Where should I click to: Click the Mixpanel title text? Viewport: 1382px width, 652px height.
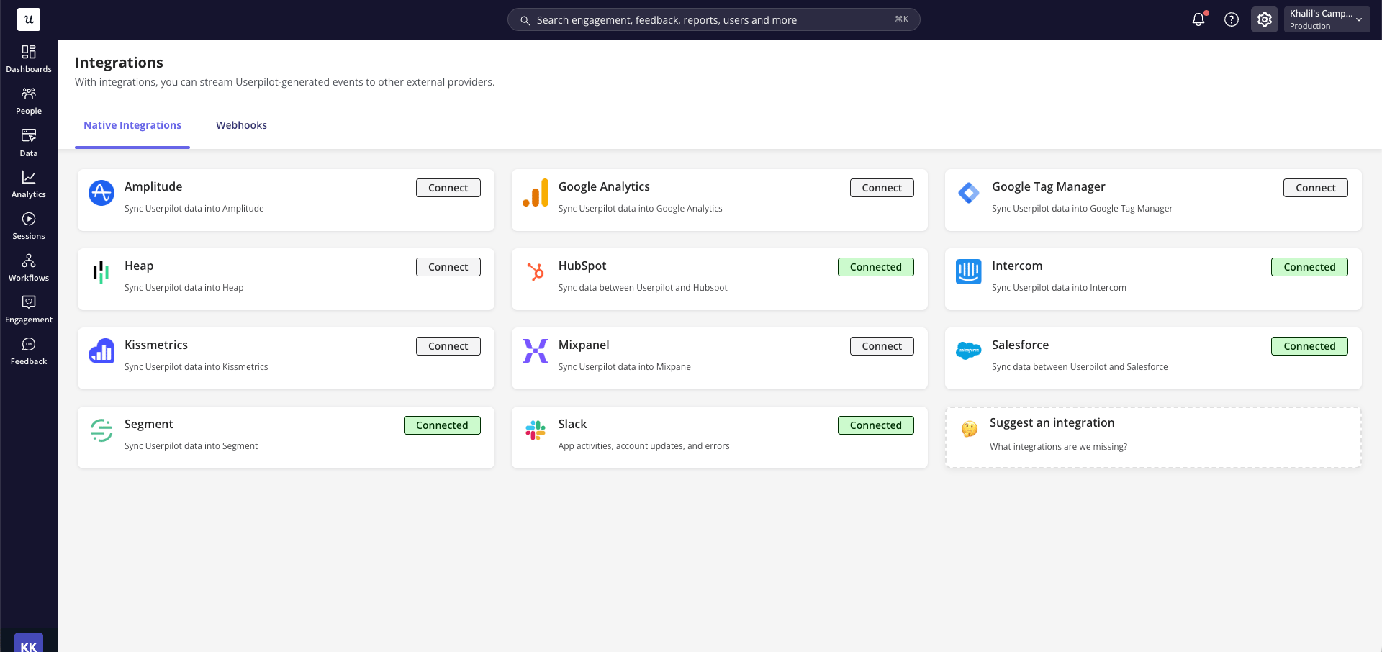(x=584, y=345)
